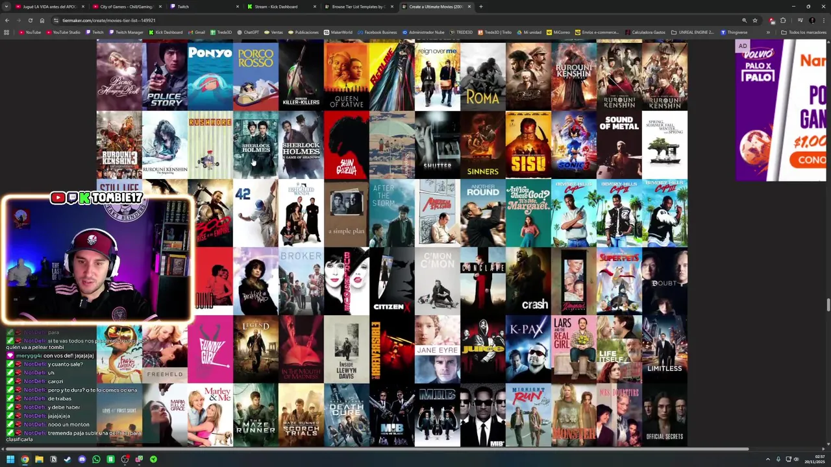Click the Jane Eyre poster

tap(437, 350)
